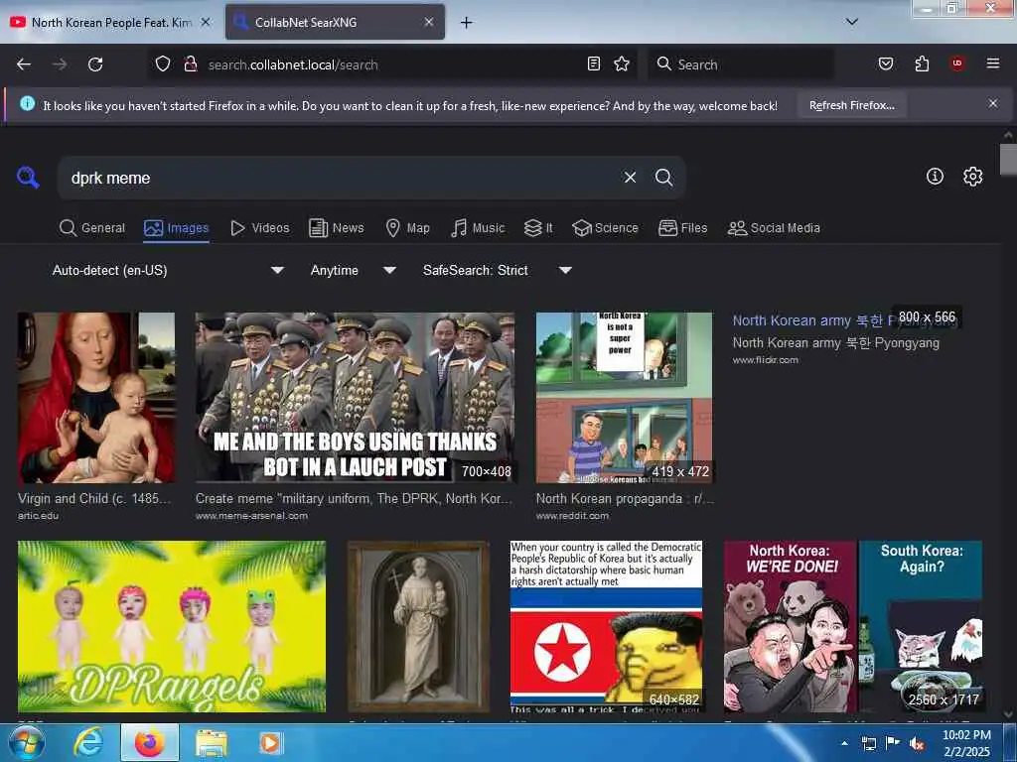The height and width of the screenshot is (762, 1017).
Task: Open the Science search category
Action: [x=605, y=228]
